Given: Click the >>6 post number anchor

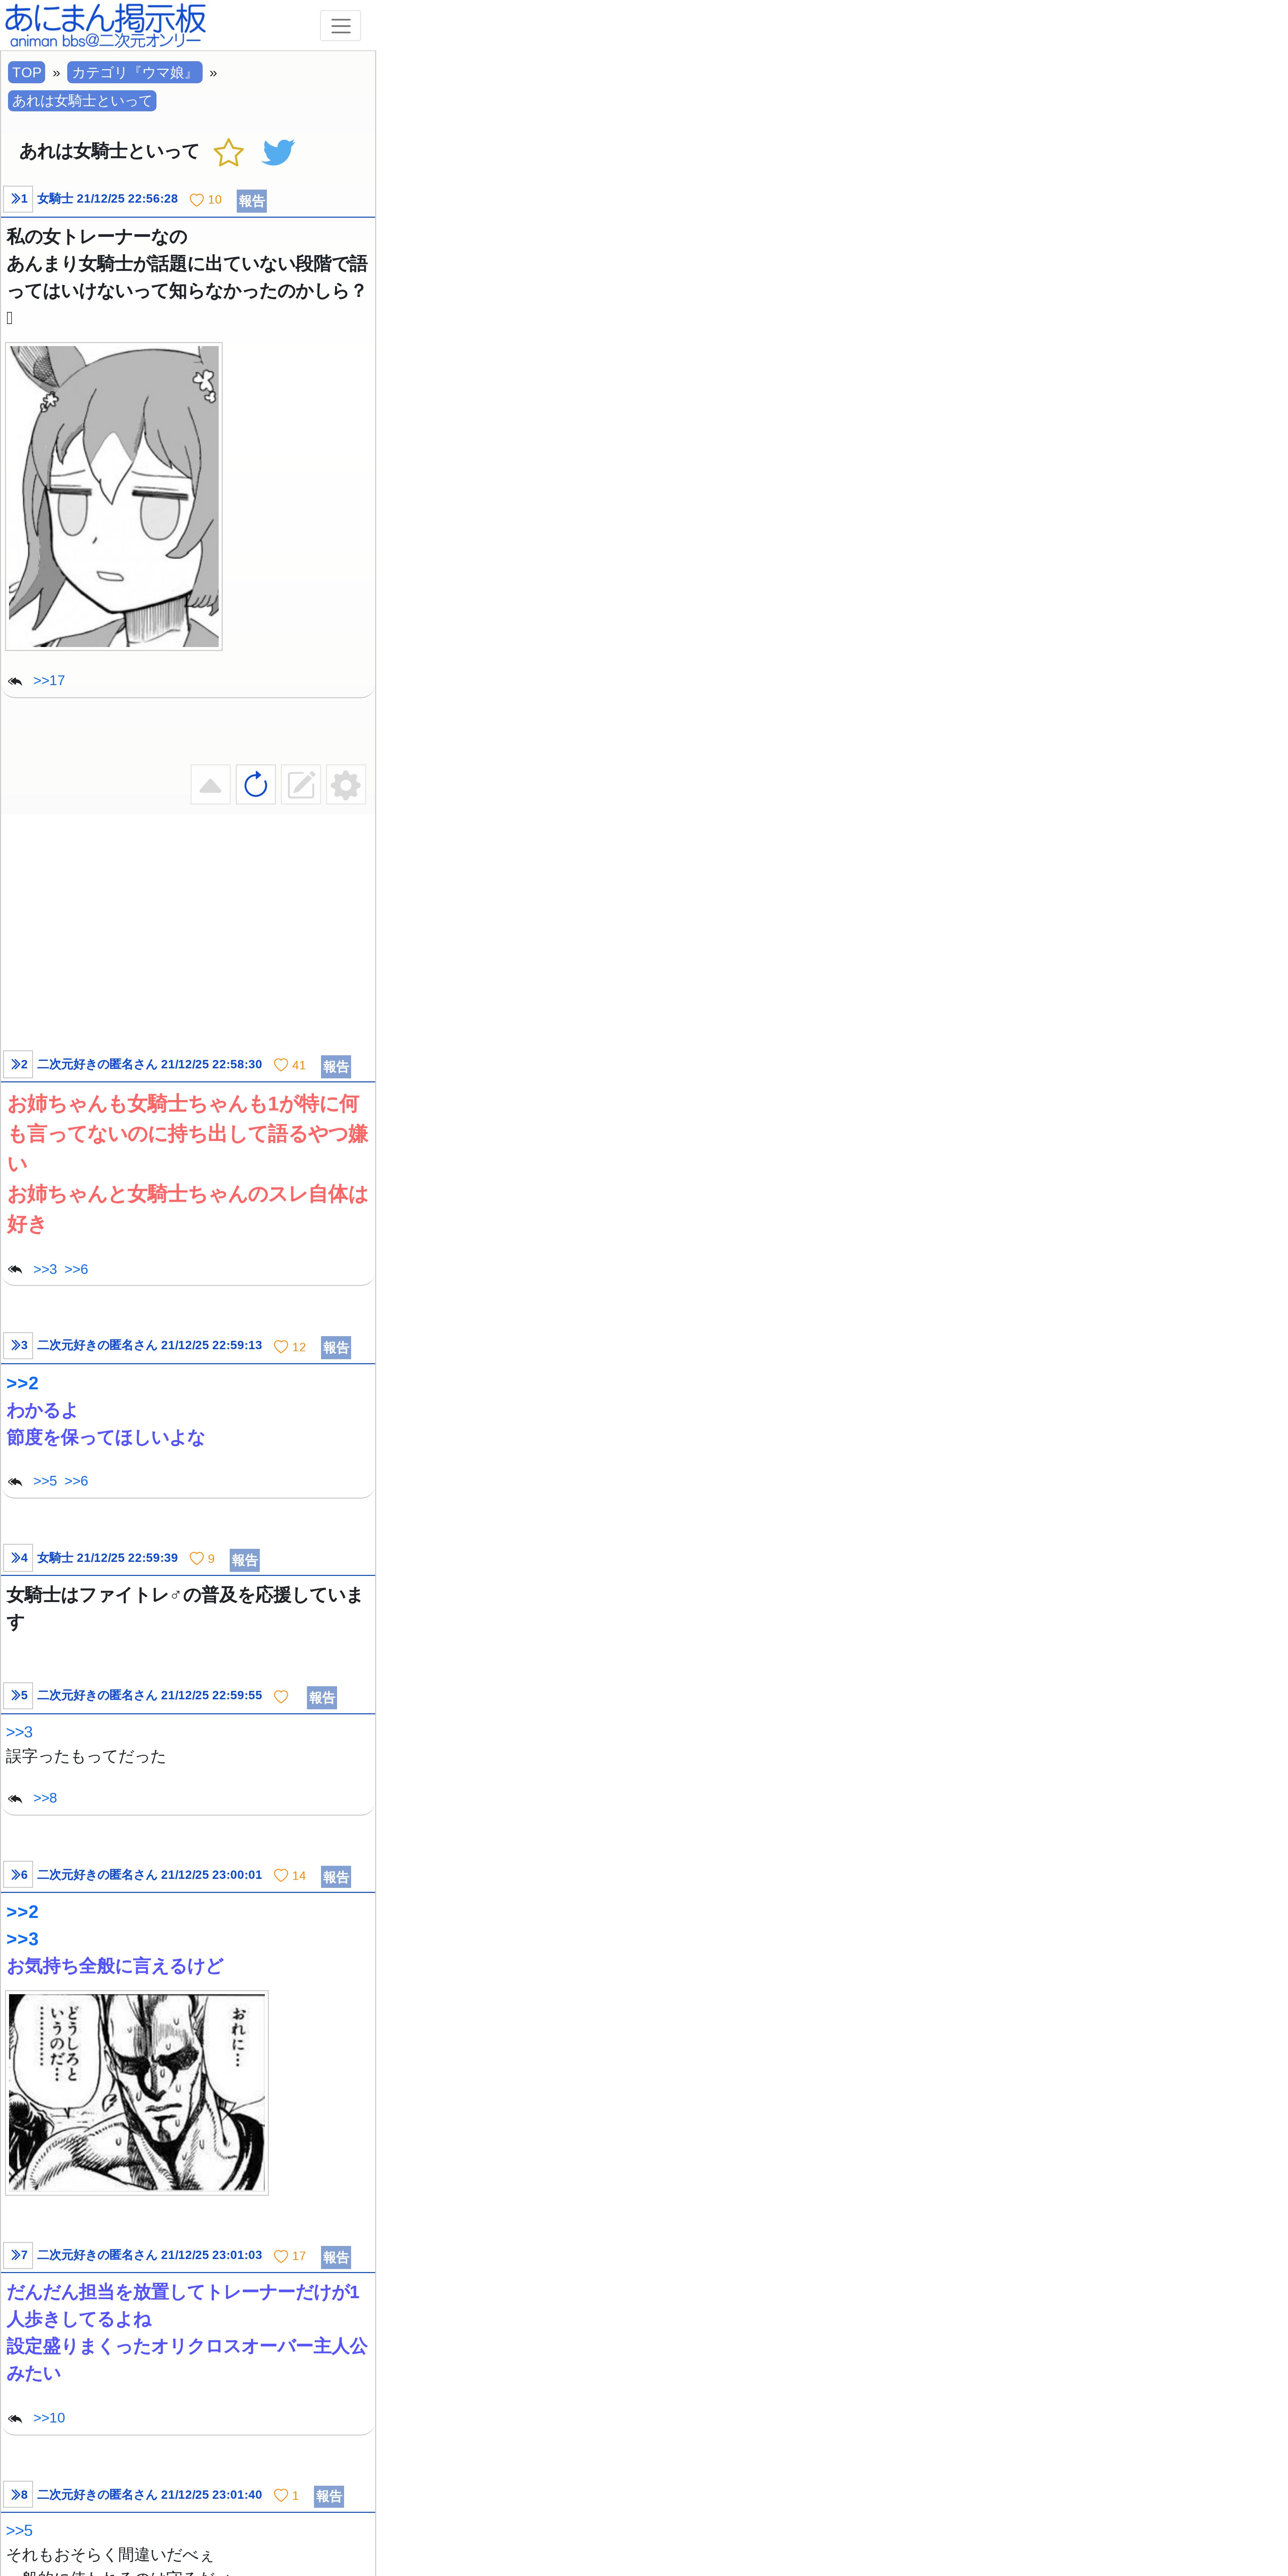Looking at the screenshot, I should (x=18, y=1875).
